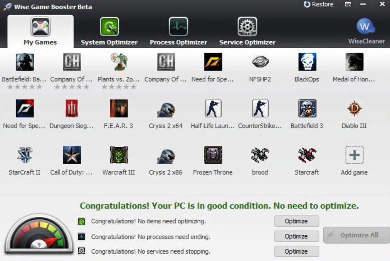
Task: Click the PC condition speed gauge
Action: pos(39,234)
